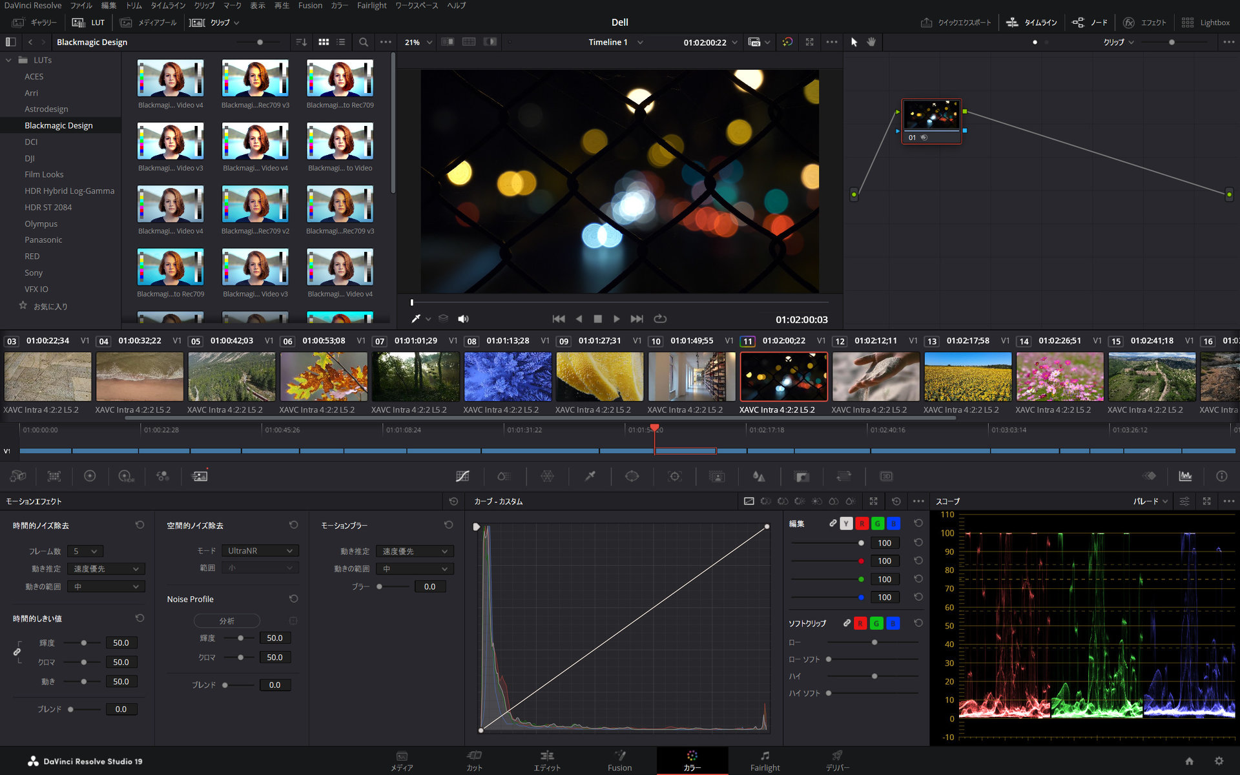Open the scope type Parade dropdown
This screenshot has height=775, width=1240.
(x=1150, y=501)
